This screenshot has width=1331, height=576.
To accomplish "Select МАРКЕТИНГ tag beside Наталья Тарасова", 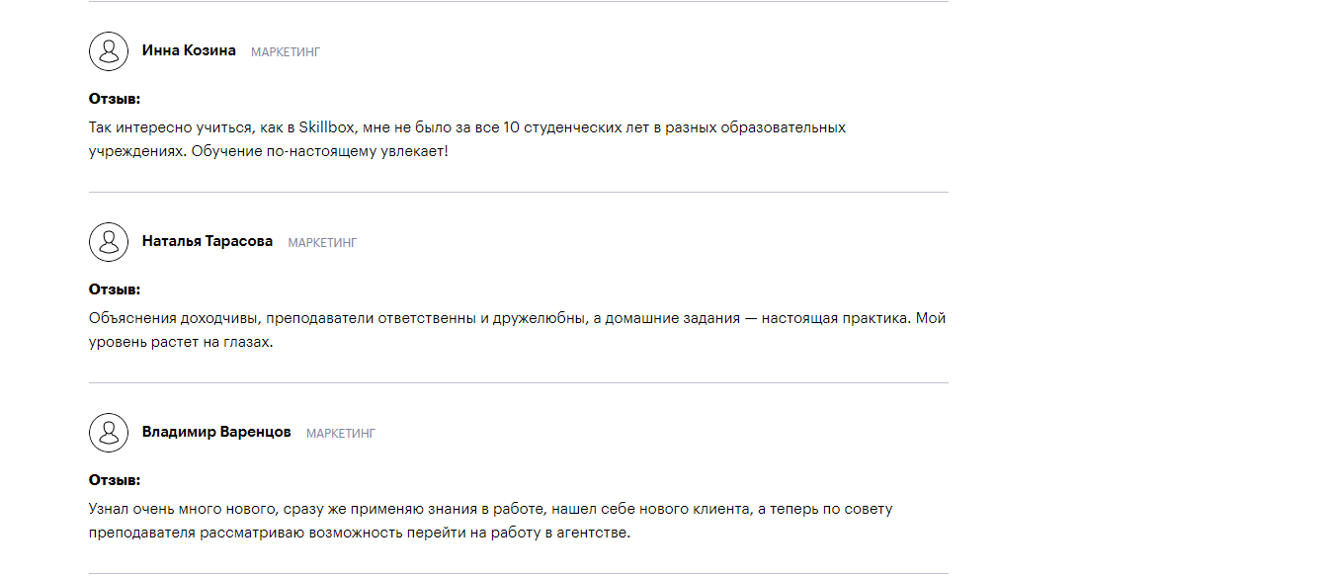I will pos(322,243).
